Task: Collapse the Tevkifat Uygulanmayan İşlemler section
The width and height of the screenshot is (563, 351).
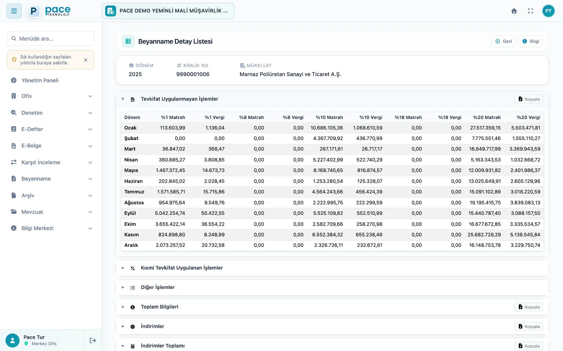Action: click(123, 99)
